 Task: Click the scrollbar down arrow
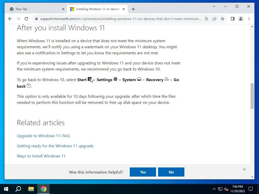[252, 177]
